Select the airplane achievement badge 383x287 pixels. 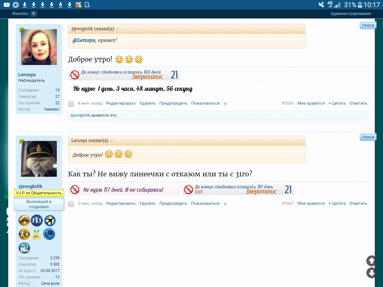[x=49, y=220]
